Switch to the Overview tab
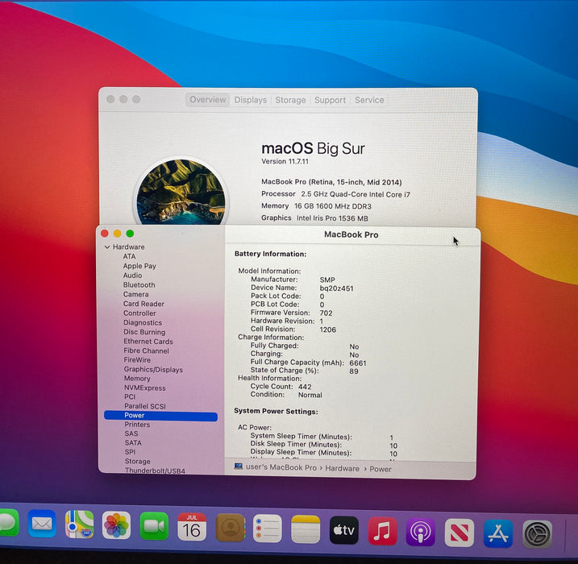The image size is (578, 564). pos(207,99)
